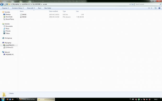This screenshot has width=162, height=101.
Task: Open the view options dropdown arrow
Action: click(152, 8)
